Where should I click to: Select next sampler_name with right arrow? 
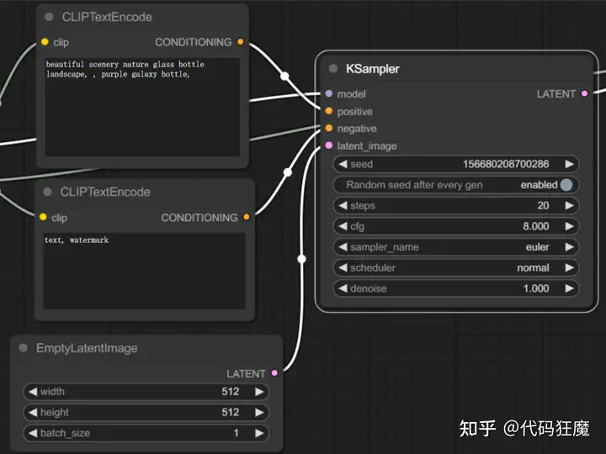pyautogui.click(x=569, y=247)
